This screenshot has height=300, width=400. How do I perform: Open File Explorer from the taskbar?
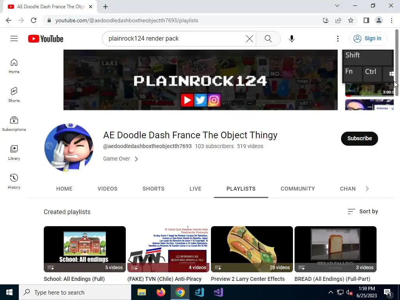141,292
